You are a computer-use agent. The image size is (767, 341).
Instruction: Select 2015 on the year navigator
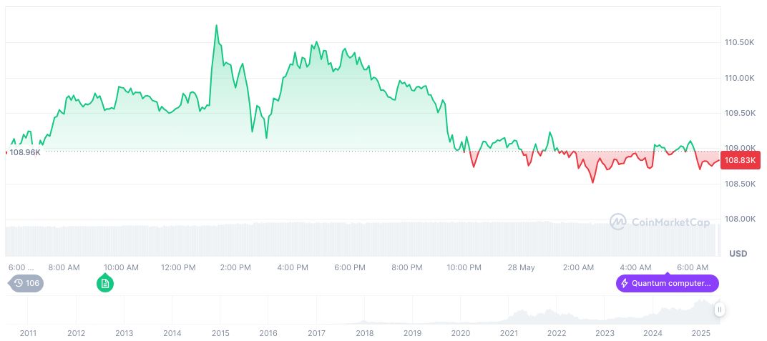(x=220, y=333)
